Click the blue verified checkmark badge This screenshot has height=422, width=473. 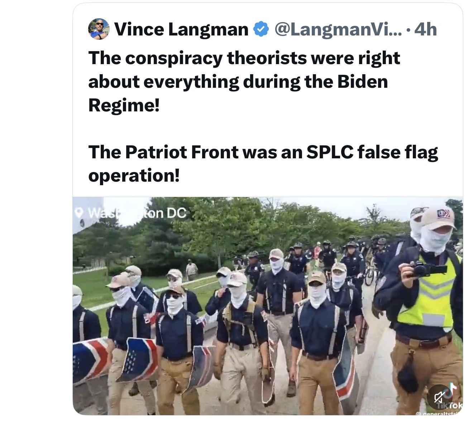point(261,29)
